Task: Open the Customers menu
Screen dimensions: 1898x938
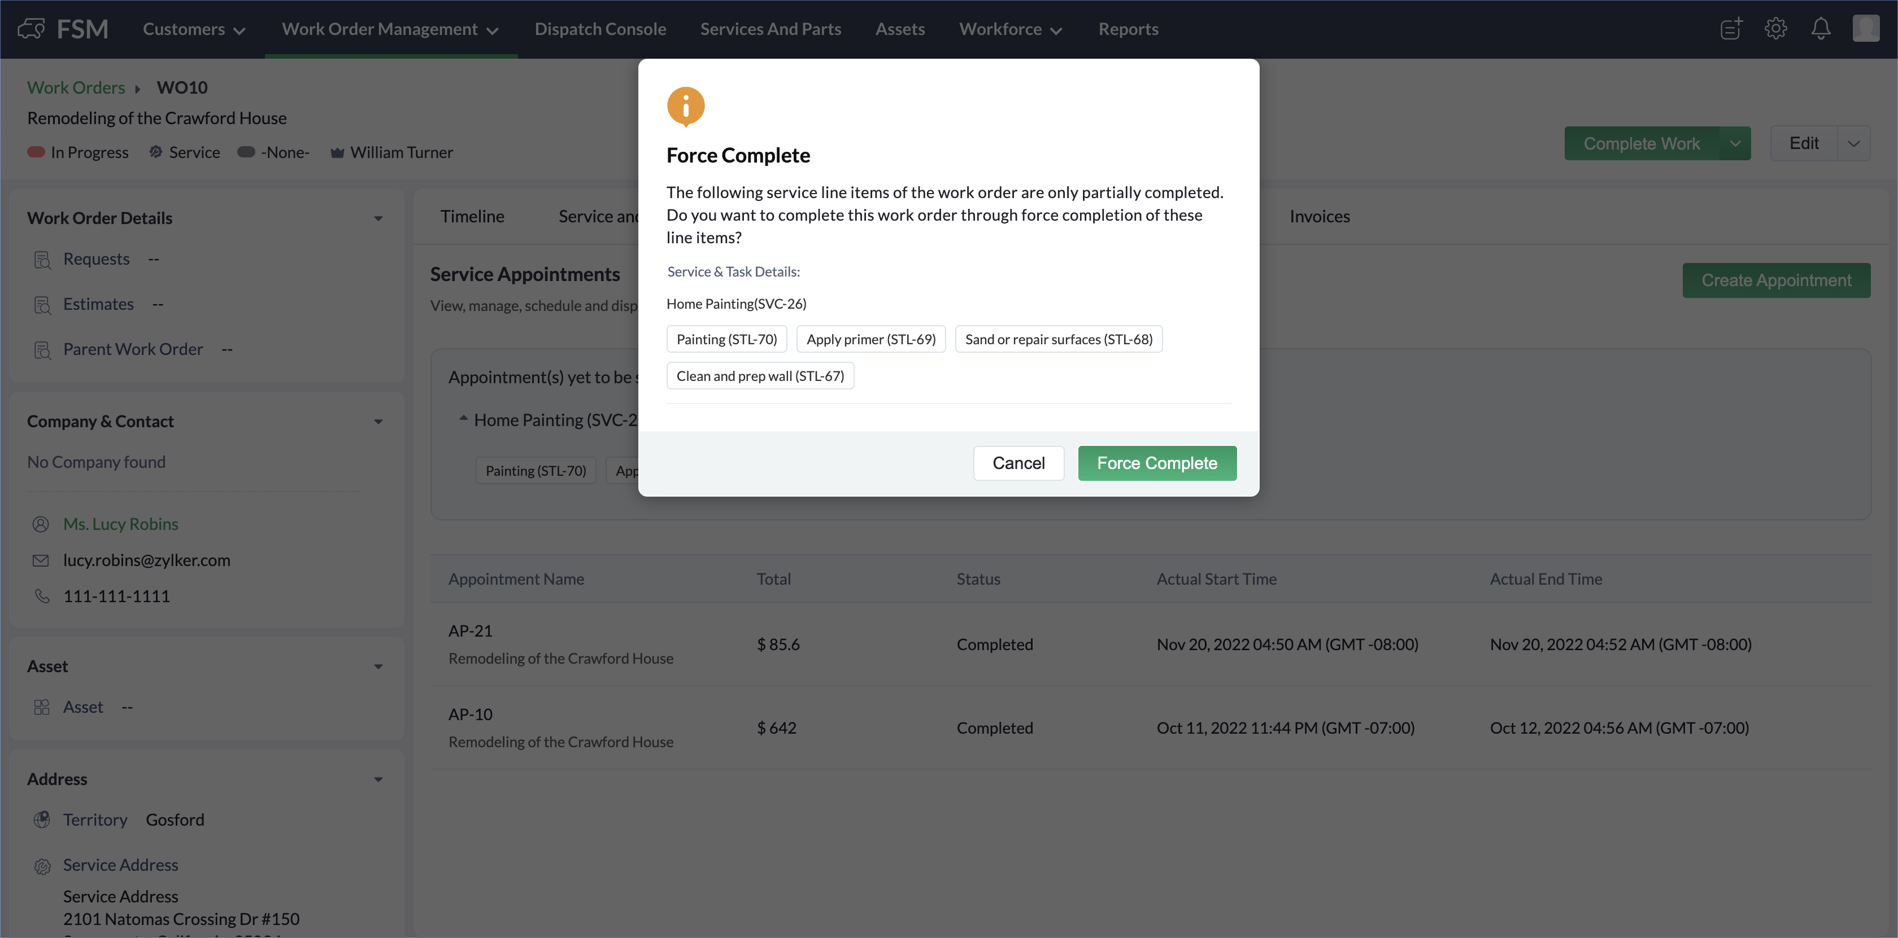Action: [193, 29]
